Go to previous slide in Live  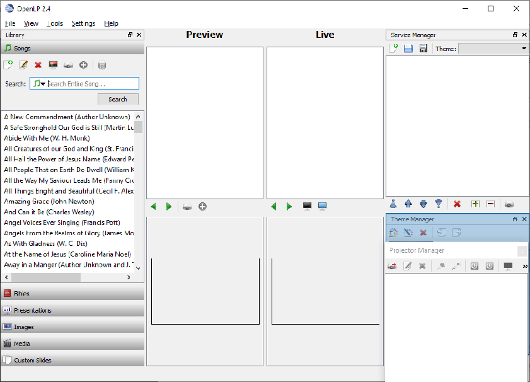pos(274,207)
